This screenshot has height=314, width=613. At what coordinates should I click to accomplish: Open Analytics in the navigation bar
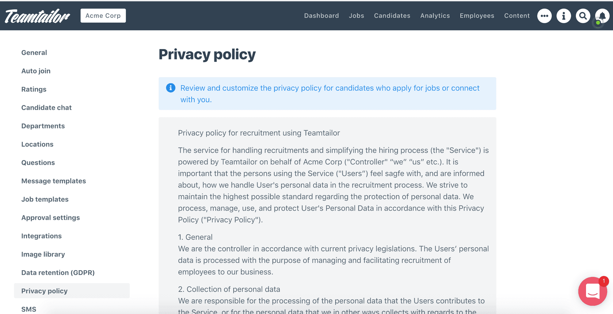pyautogui.click(x=435, y=16)
